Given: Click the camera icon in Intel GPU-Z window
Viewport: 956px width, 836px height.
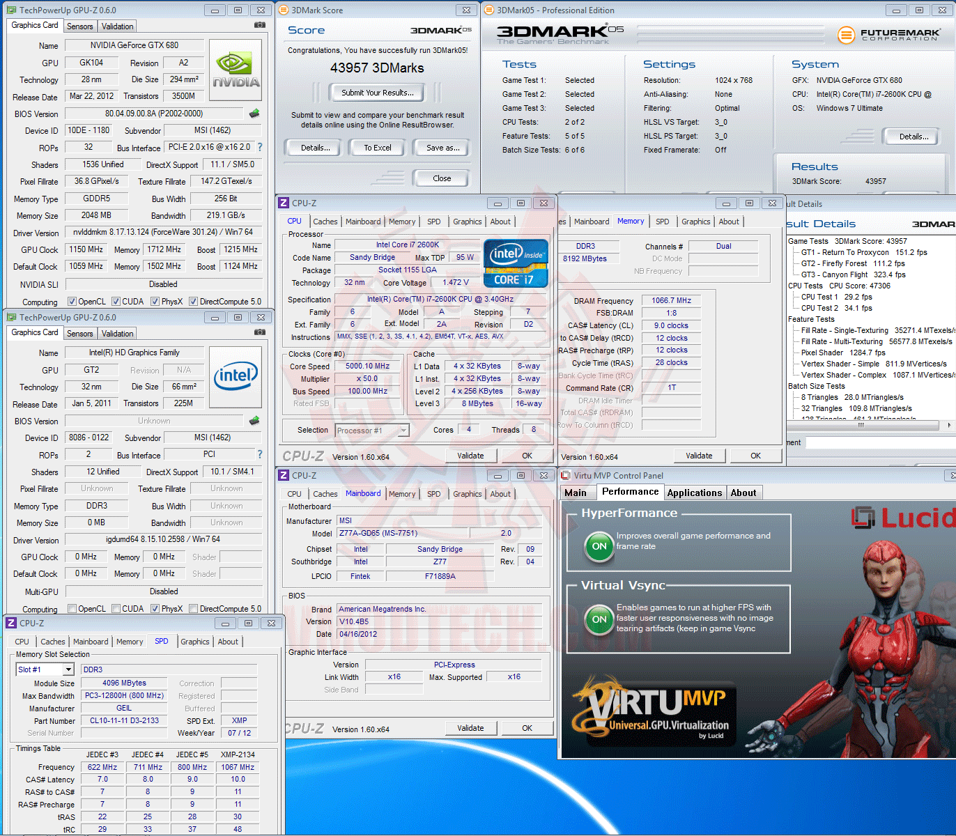Looking at the screenshot, I should pyautogui.click(x=260, y=332).
